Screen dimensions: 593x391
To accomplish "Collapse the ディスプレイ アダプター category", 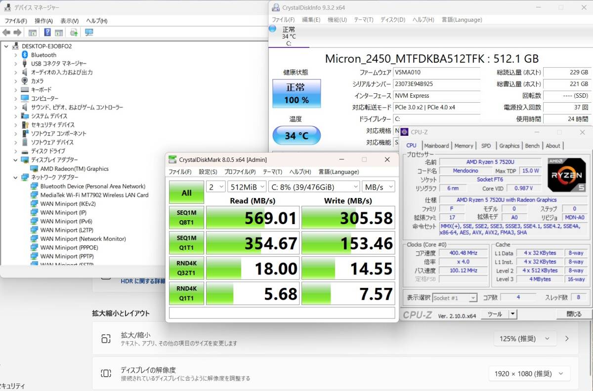I will pos(15,160).
